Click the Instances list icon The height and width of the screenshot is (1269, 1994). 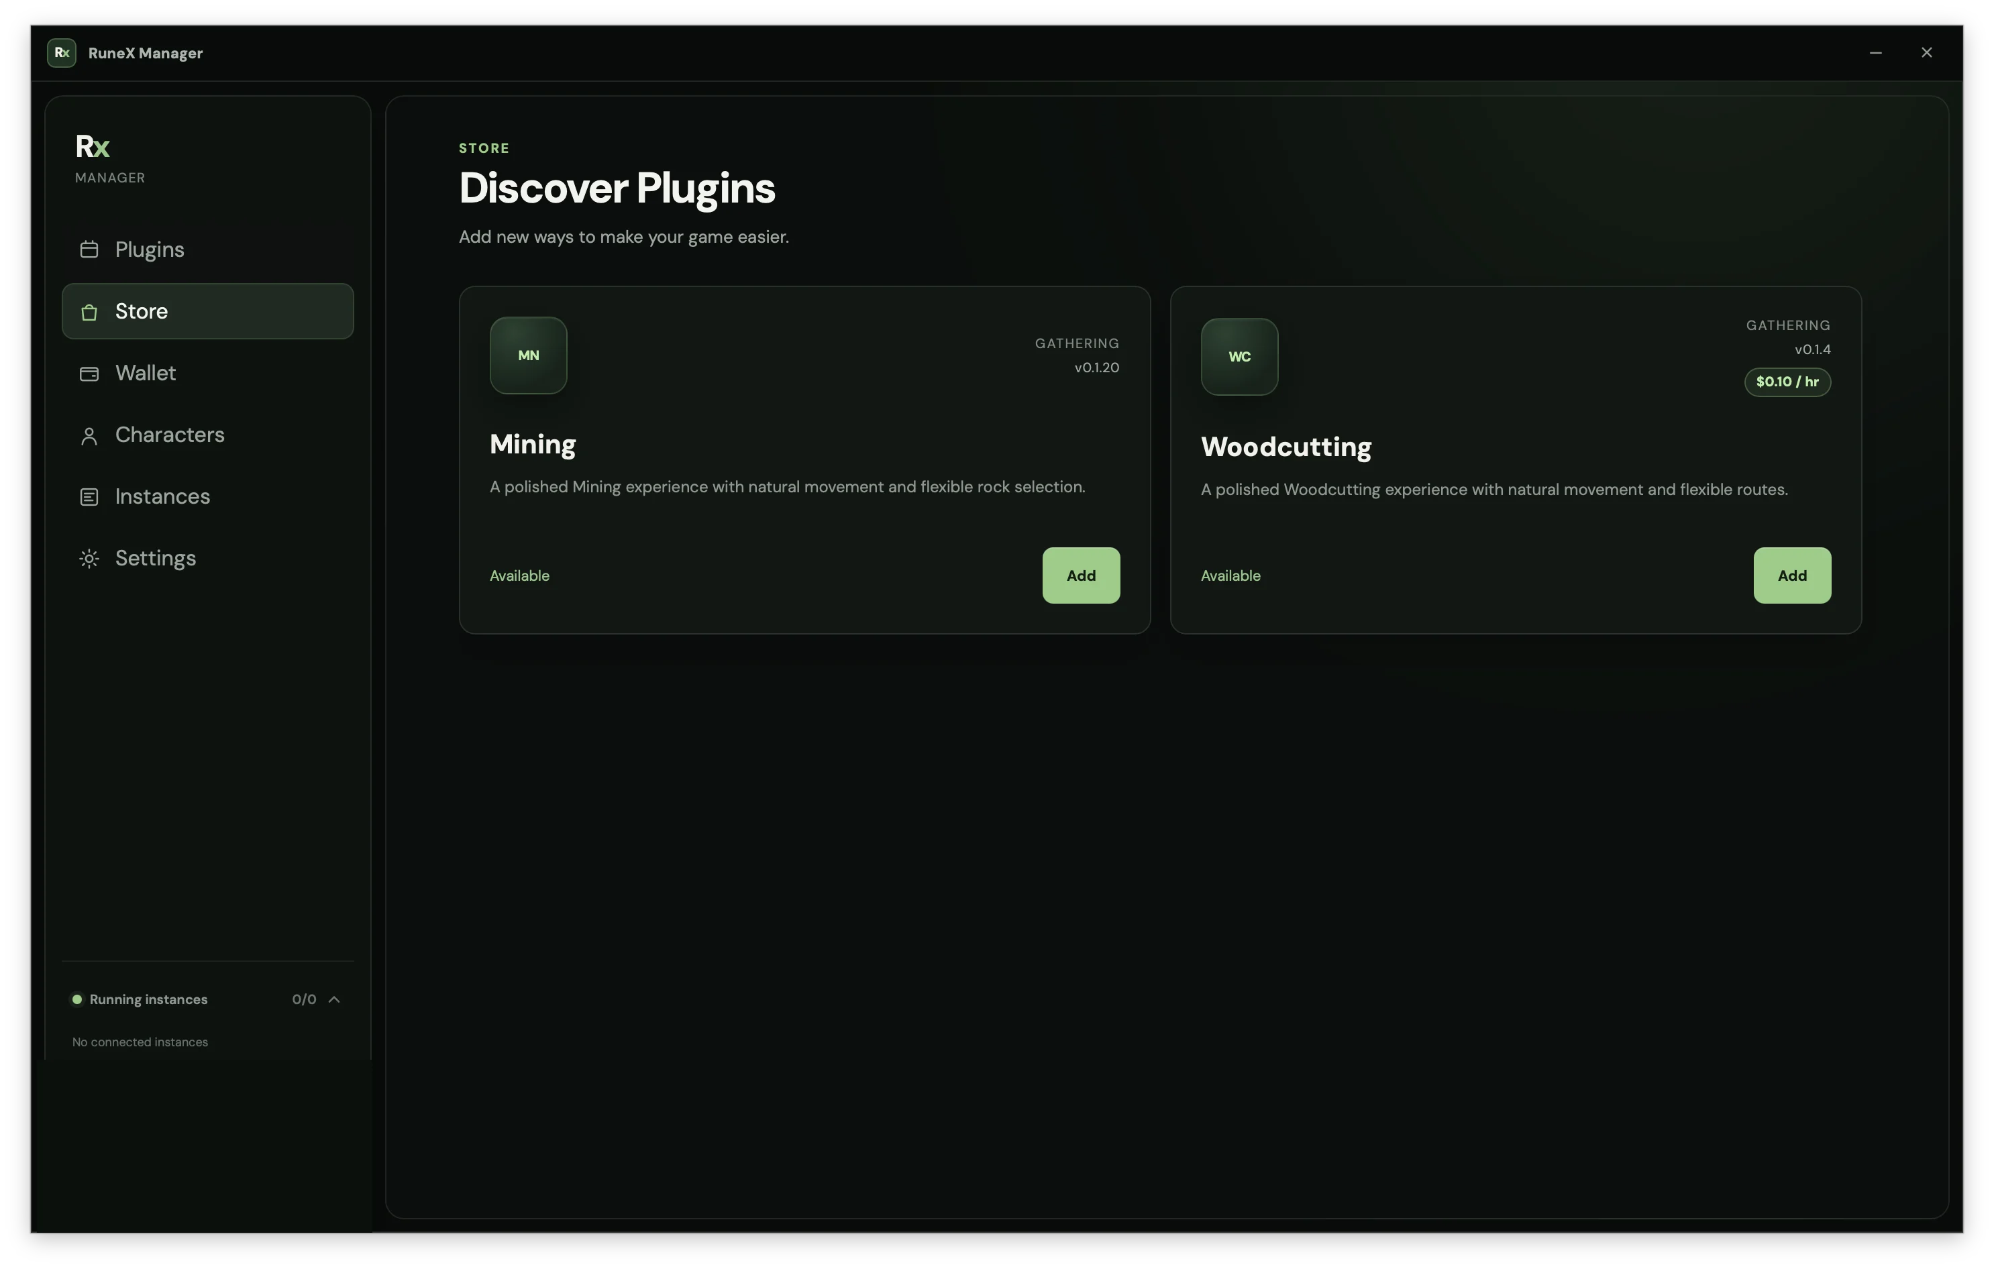click(x=89, y=497)
